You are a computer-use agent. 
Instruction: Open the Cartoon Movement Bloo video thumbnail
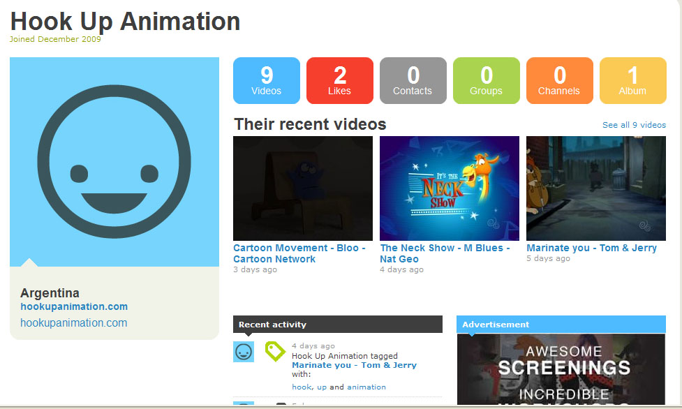[303, 188]
